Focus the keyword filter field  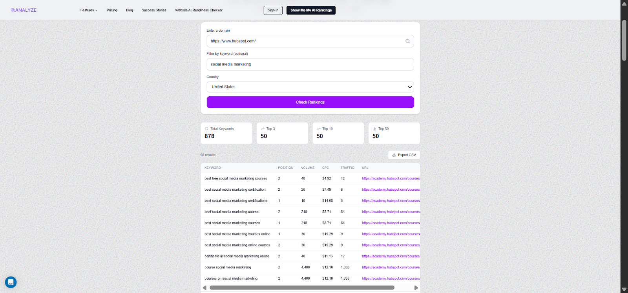tap(310, 64)
